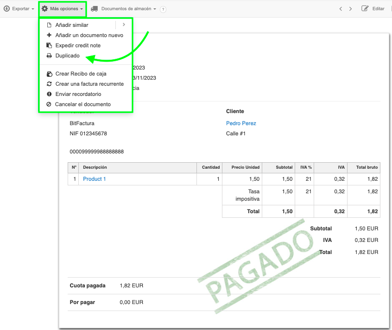Click Enviar recordatorio menu entry
The image size is (392, 330).
tap(78, 94)
